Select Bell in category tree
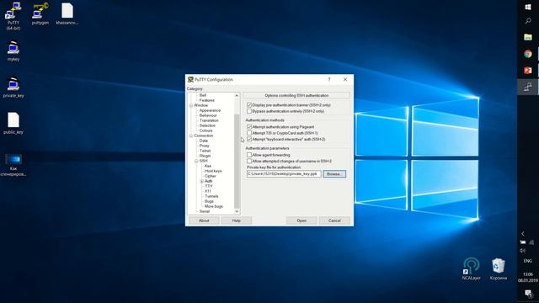This screenshot has width=539, height=303. pyautogui.click(x=203, y=95)
